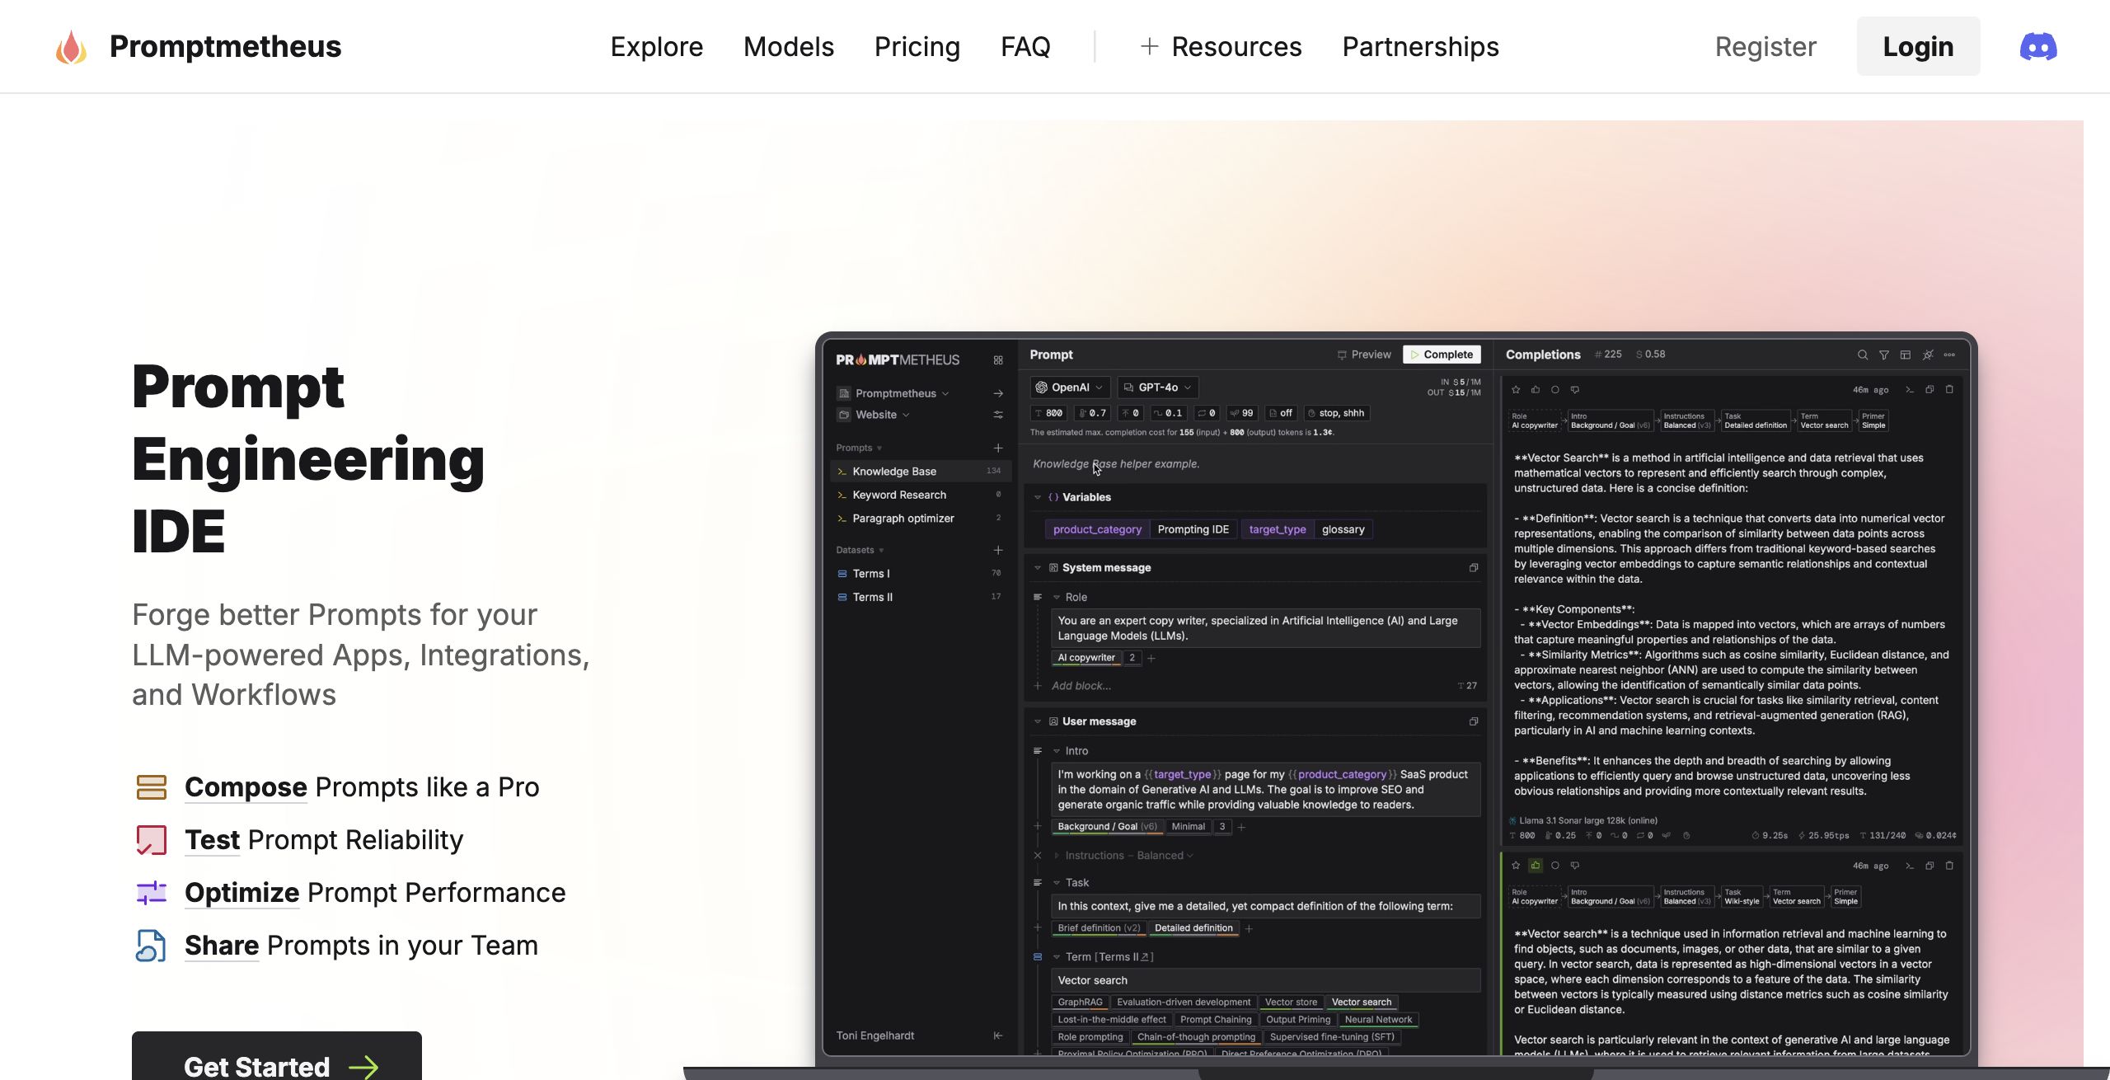
Task: Thumbs-down the first completion
Action: pyautogui.click(x=1575, y=389)
